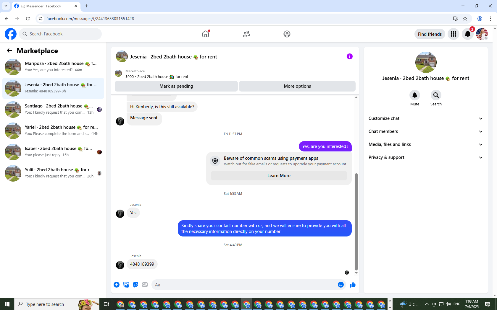This screenshot has width=497, height=310.
Task: Send a thumbs-up like
Action: pos(353,285)
